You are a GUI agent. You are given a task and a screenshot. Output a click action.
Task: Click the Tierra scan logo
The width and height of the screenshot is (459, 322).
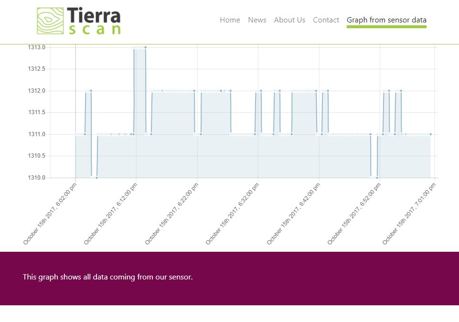79,21
